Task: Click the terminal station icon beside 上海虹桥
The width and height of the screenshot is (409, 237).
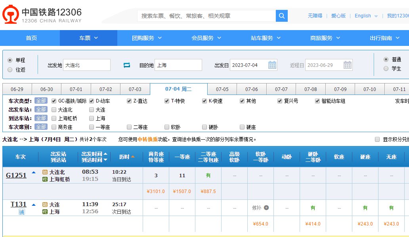Action: coord(45,179)
